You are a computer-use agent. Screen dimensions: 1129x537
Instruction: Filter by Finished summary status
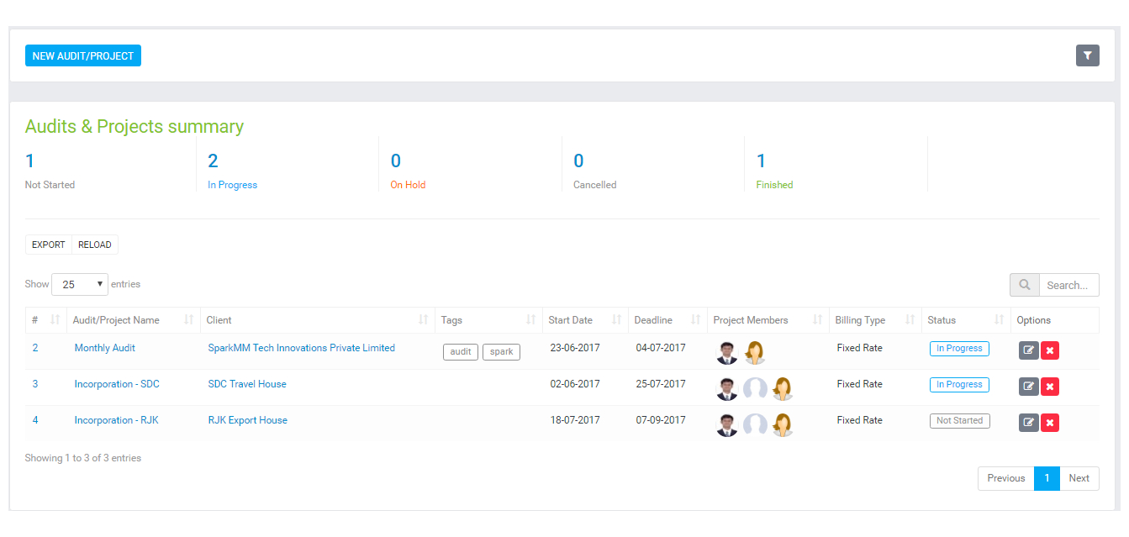[x=774, y=185]
